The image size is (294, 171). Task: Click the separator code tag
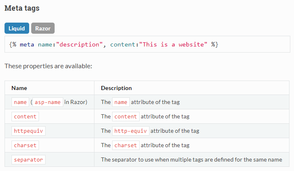pos(28,160)
